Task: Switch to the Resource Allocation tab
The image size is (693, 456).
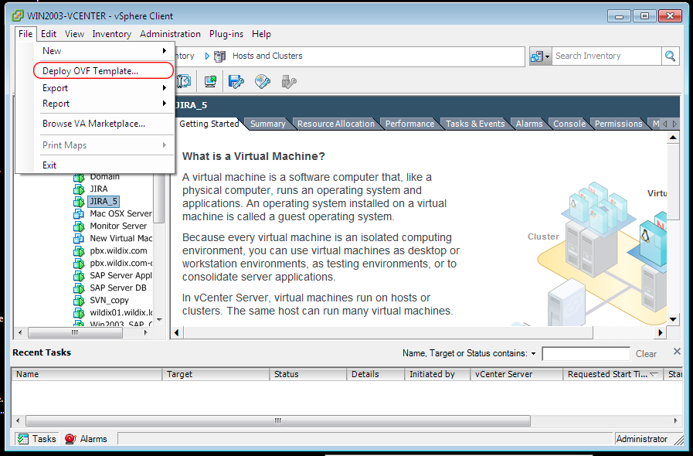Action: pos(336,124)
